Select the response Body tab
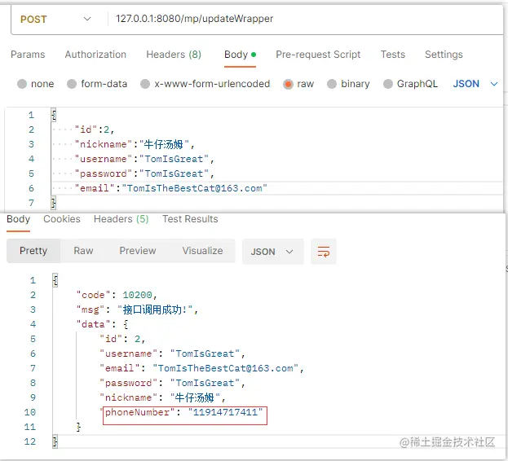The height and width of the screenshot is (461, 508). pyautogui.click(x=18, y=219)
